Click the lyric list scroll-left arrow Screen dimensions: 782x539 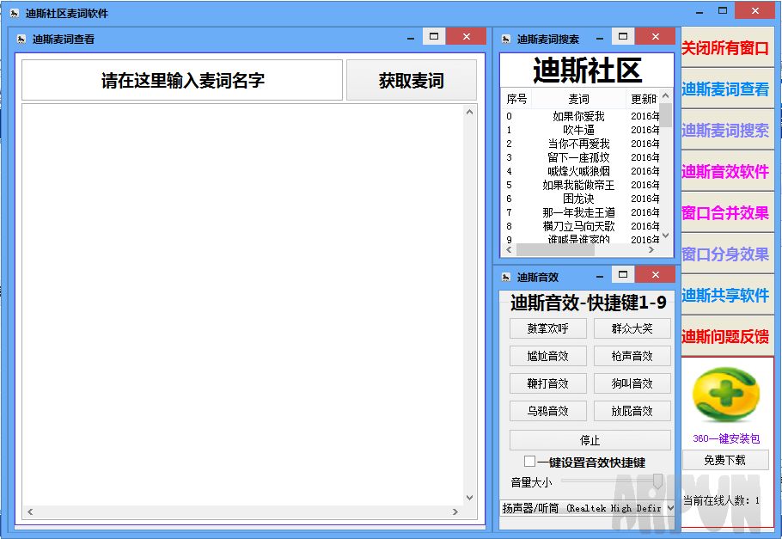(509, 249)
